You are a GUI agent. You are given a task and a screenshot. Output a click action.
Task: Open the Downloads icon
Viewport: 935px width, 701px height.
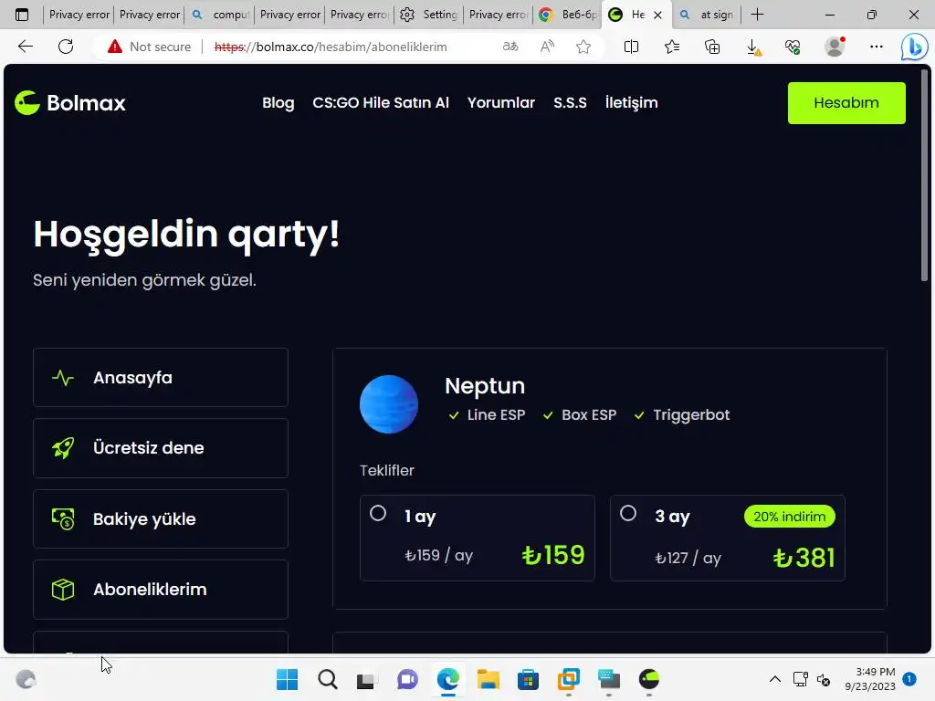pos(753,47)
